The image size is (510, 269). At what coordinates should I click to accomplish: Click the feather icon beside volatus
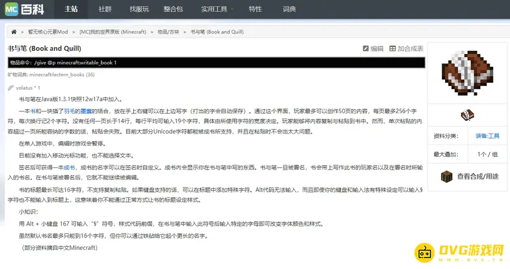[x=11, y=88]
